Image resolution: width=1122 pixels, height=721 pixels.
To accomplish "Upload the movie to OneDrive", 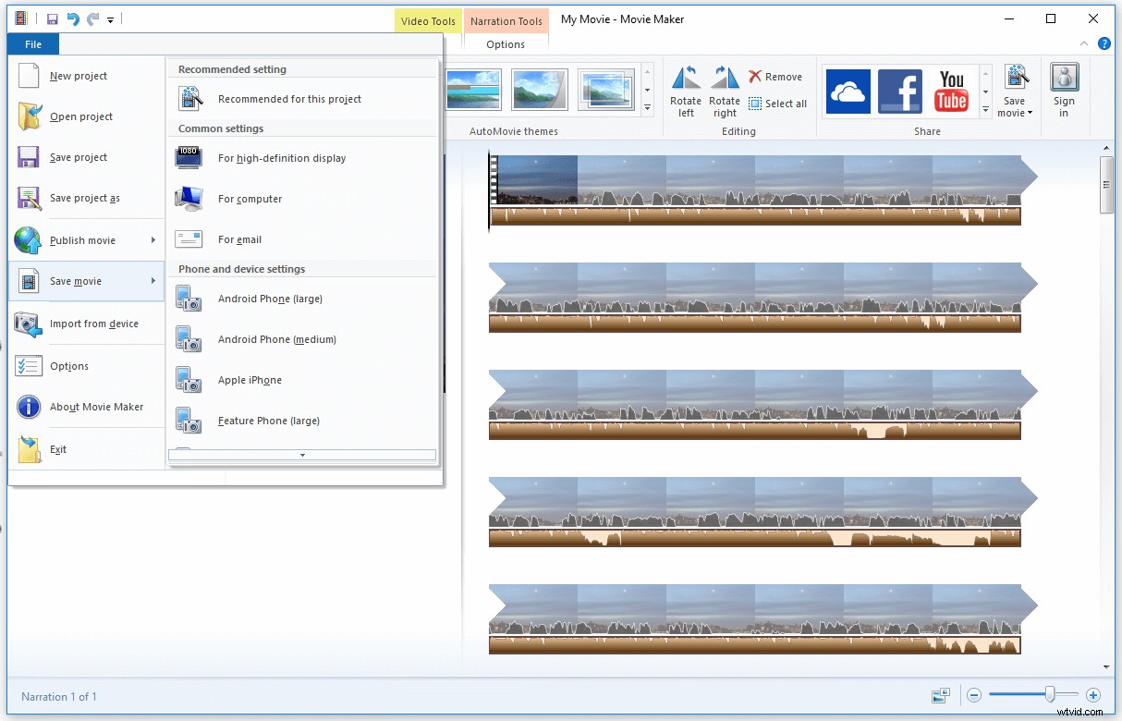I will tap(848, 91).
